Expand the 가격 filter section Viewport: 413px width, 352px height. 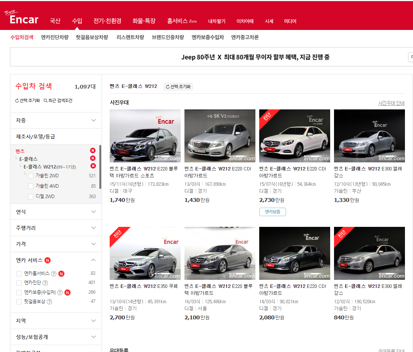click(56, 244)
